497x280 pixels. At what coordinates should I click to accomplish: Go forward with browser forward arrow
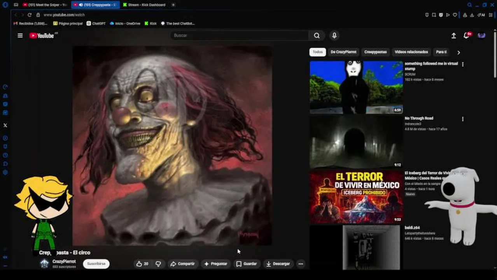pyautogui.click(x=22, y=15)
